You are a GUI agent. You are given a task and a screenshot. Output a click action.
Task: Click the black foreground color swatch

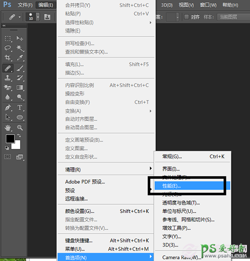click(10, 139)
